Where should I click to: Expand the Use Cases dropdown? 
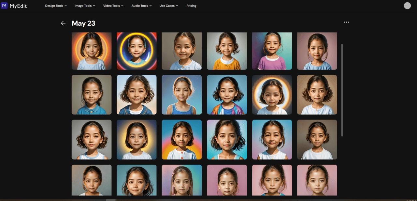click(x=168, y=6)
